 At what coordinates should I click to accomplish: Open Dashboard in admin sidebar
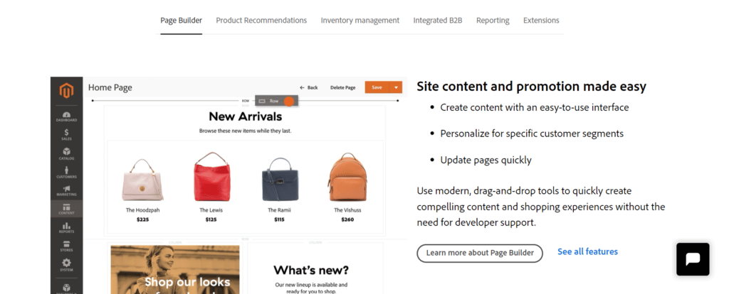click(66, 116)
